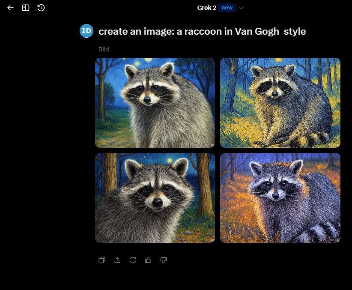Image resolution: width=352 pixels, height=290 pixels.
Task: Open the bottom-right raccoon in orange grass
Action: pos(280,198)
